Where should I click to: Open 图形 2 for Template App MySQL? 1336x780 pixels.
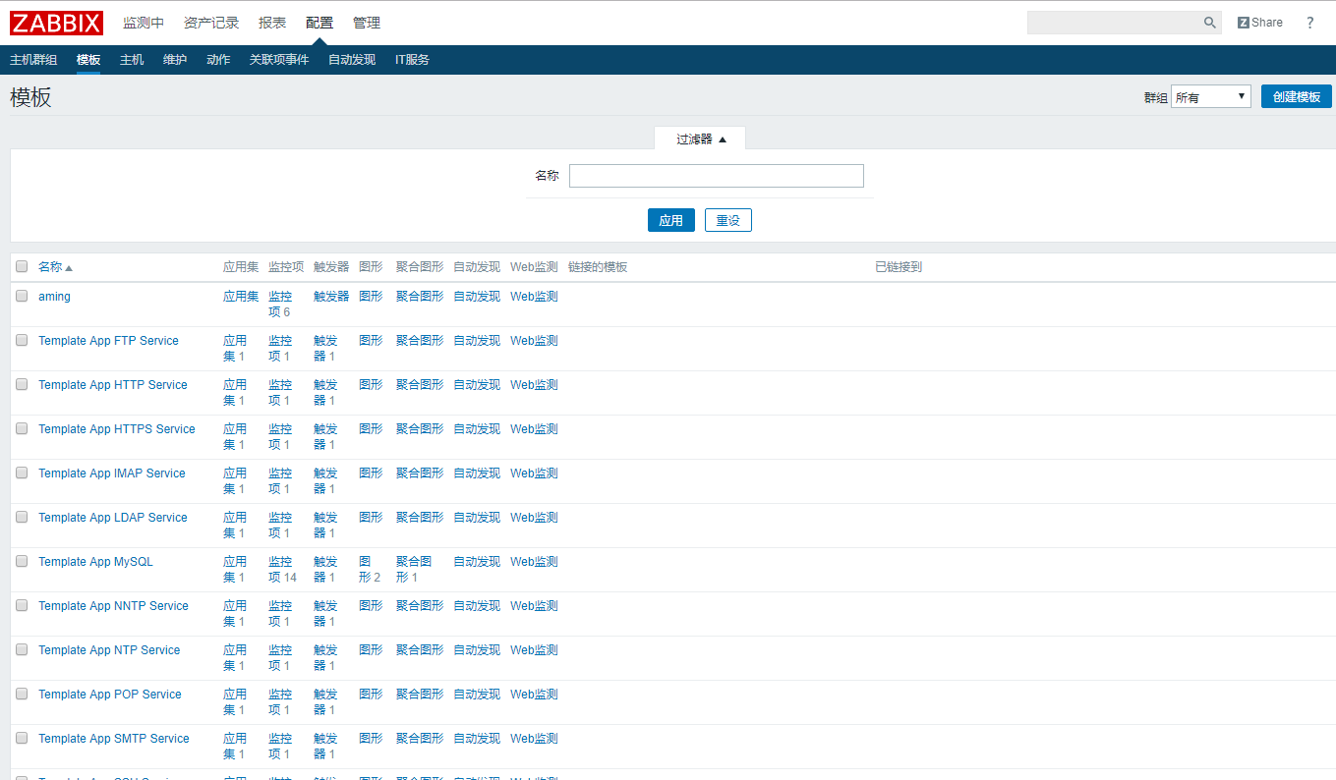click(370, 569)
